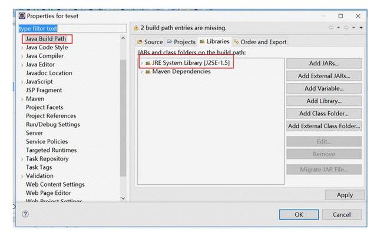Viewport: 377px width, 232px height.
Task: Open the help question mark icon
Action: (x=25, y=214)
